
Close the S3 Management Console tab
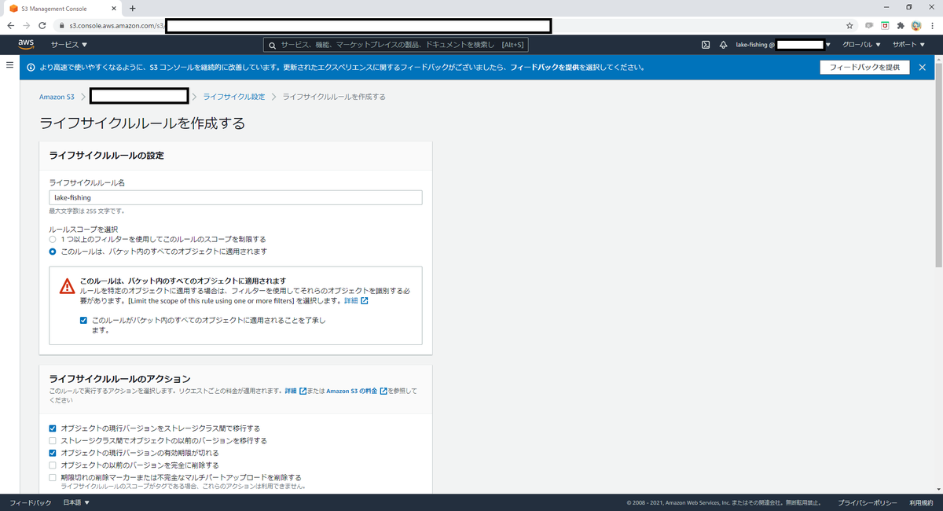pos(115,8)
